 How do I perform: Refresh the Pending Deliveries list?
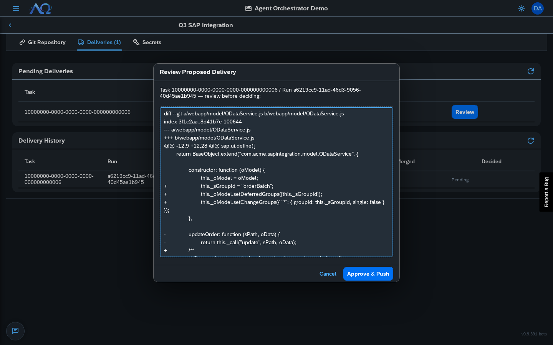(531, 71)
